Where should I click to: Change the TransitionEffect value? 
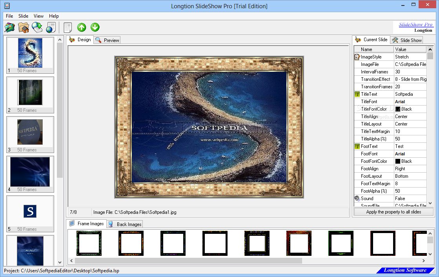(x=410, y=79)
